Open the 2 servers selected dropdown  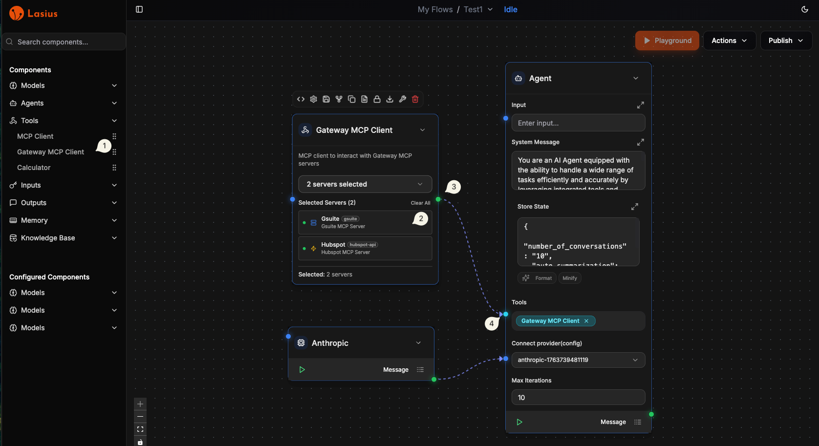click(x=365, y=184)
